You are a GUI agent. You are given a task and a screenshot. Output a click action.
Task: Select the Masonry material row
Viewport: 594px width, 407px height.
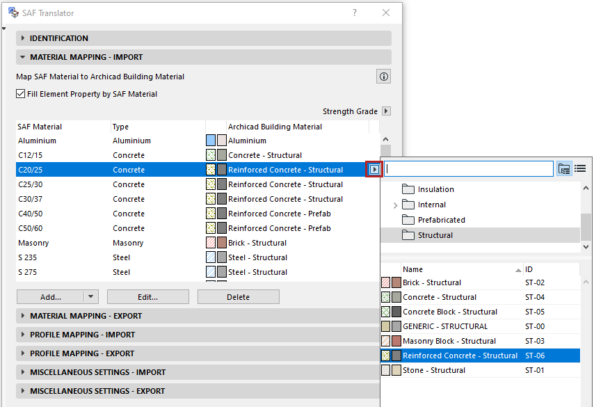click(198, 243)
